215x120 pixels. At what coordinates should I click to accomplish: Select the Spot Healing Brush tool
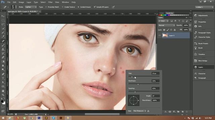click(3, 41)
